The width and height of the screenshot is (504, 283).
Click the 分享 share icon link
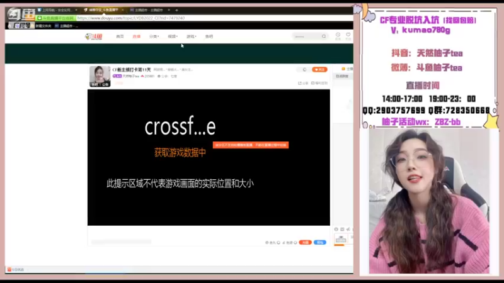[x=303, y=83]
